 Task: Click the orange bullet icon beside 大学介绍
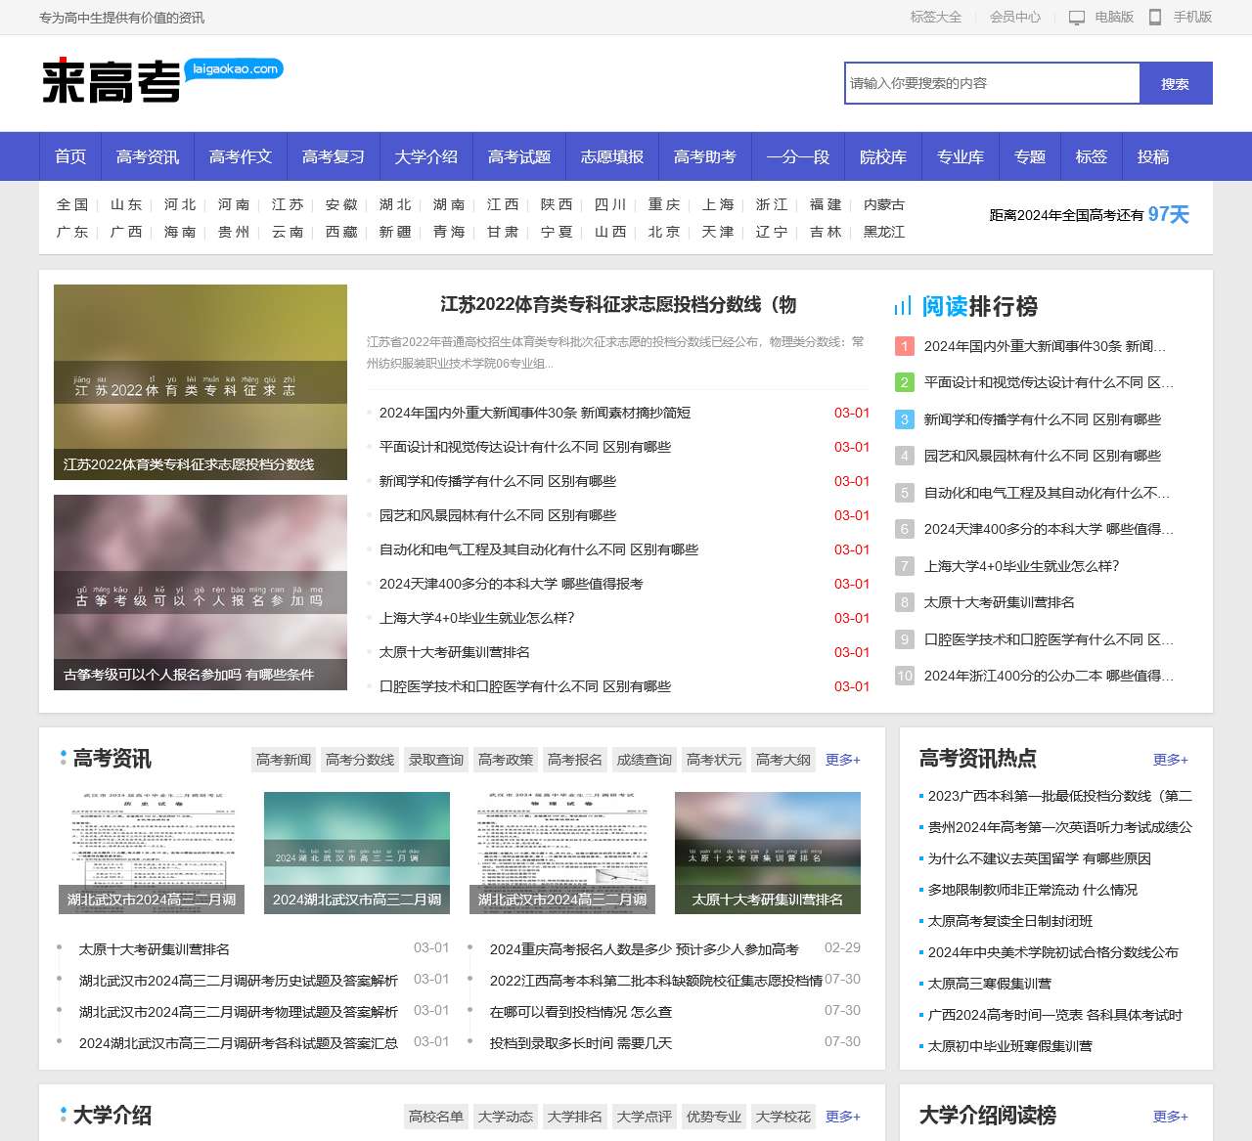click(61, 1115)
